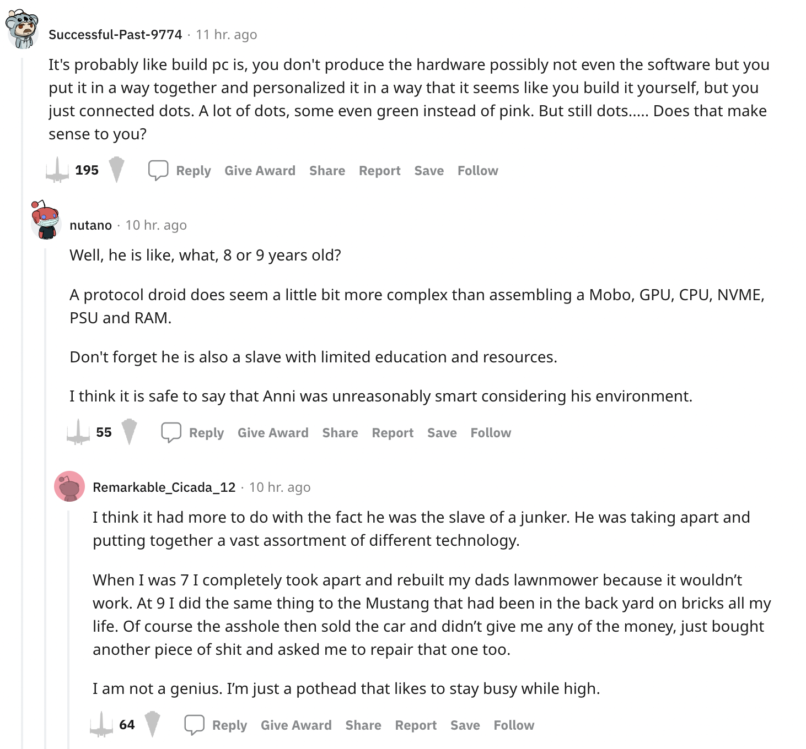Report nutano's comment
The image size is (806, 749).
click(x=393, y=433)
